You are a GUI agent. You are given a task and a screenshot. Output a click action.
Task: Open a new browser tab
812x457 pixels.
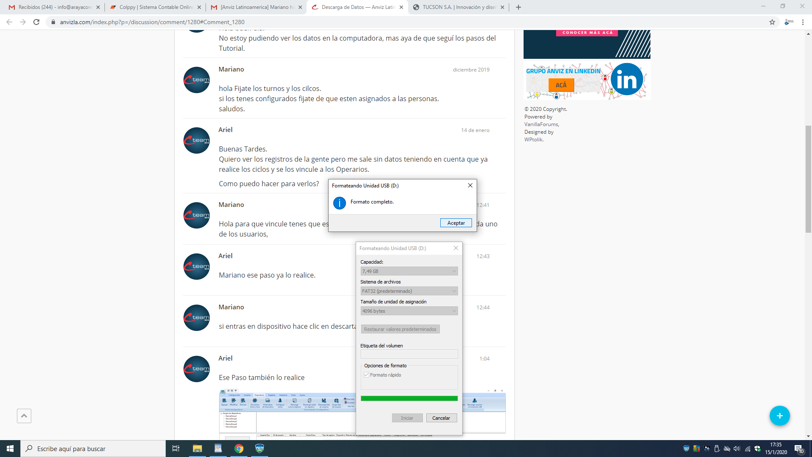[518, 7]
